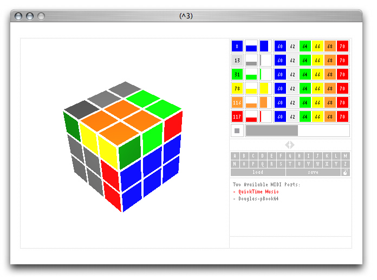The width and height of the screenshot is (377, 280).
Task: Click the orange horizontal fill slider
Action: [265, 102]
